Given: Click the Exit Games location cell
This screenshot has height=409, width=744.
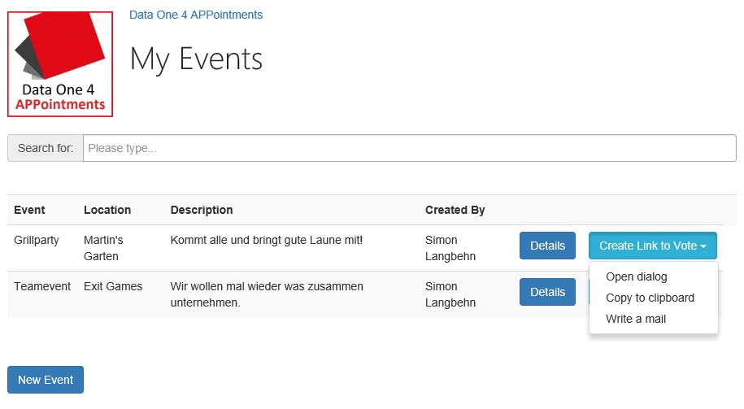Looking at the screenshot, I should coord(113,286).
